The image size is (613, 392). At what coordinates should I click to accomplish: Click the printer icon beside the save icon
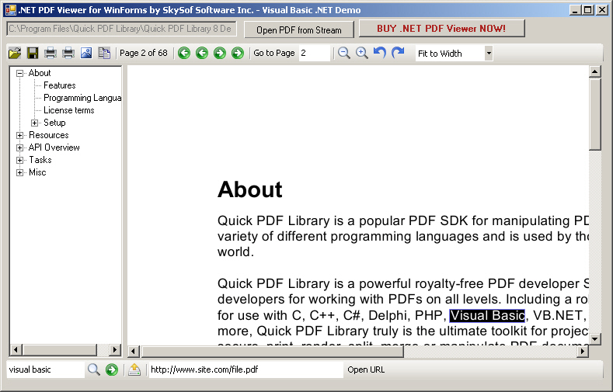point(50,53)
